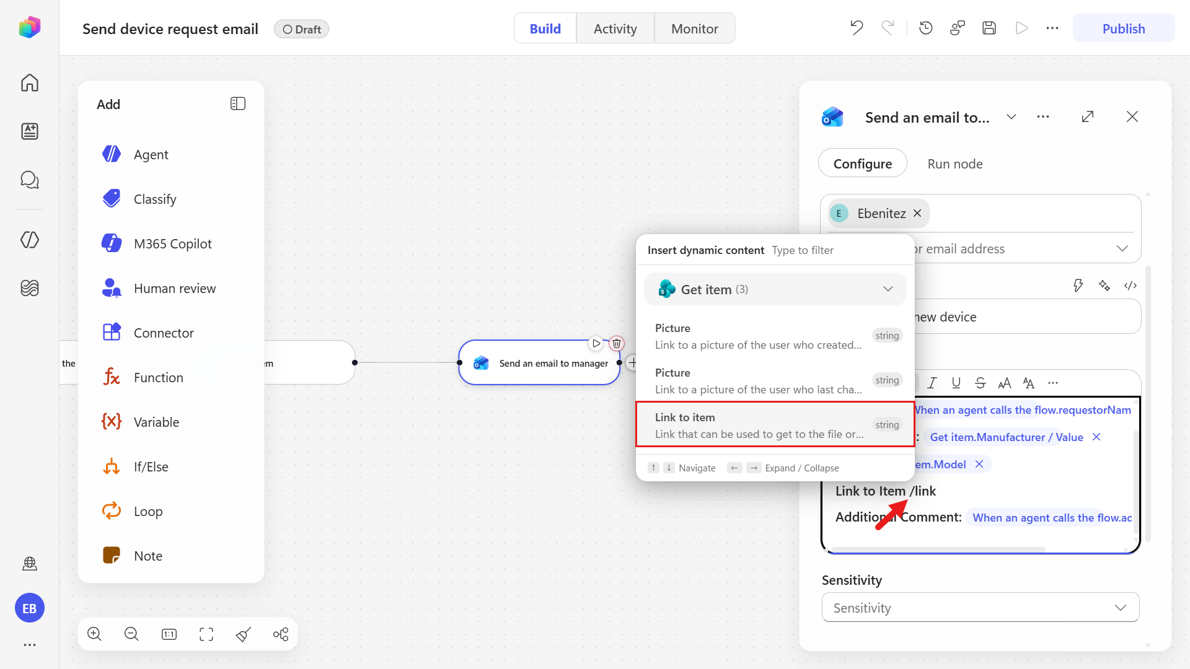Select the Run node tab
1190x669 pixels.
[x=955, y=164]
